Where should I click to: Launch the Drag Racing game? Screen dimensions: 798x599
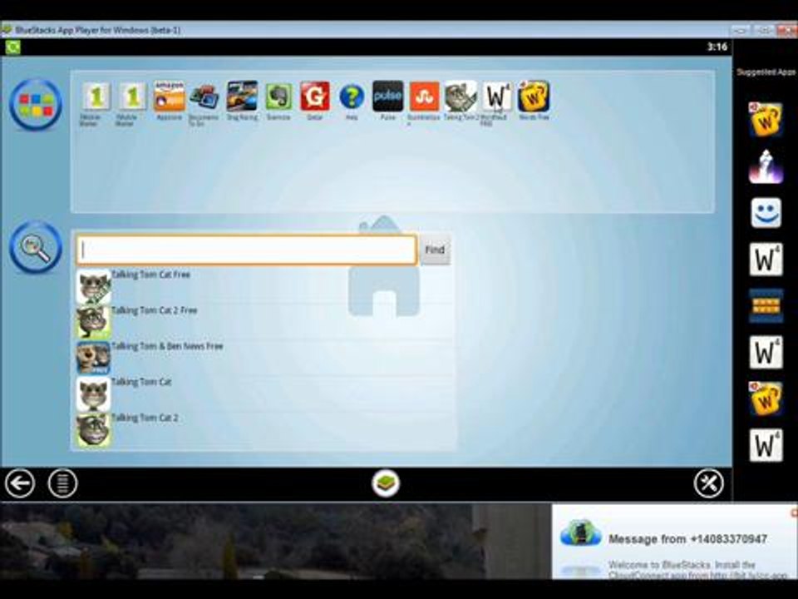pos(242,96)
